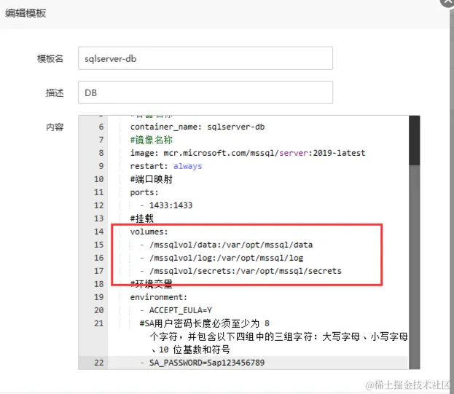Click the /mssqlvol/secrets volume line

point(240,271)
